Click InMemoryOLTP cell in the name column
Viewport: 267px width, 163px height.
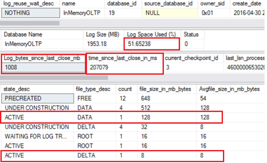pos(82,13)
